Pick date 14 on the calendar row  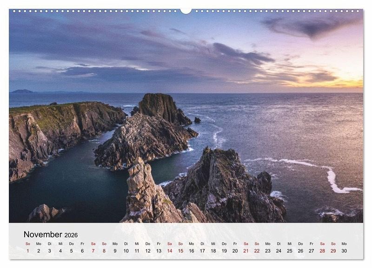(169, 251)
